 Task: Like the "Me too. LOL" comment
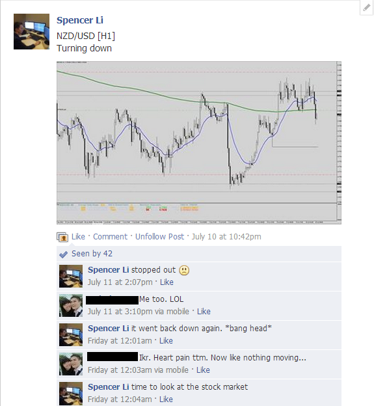tap(204, 312)
